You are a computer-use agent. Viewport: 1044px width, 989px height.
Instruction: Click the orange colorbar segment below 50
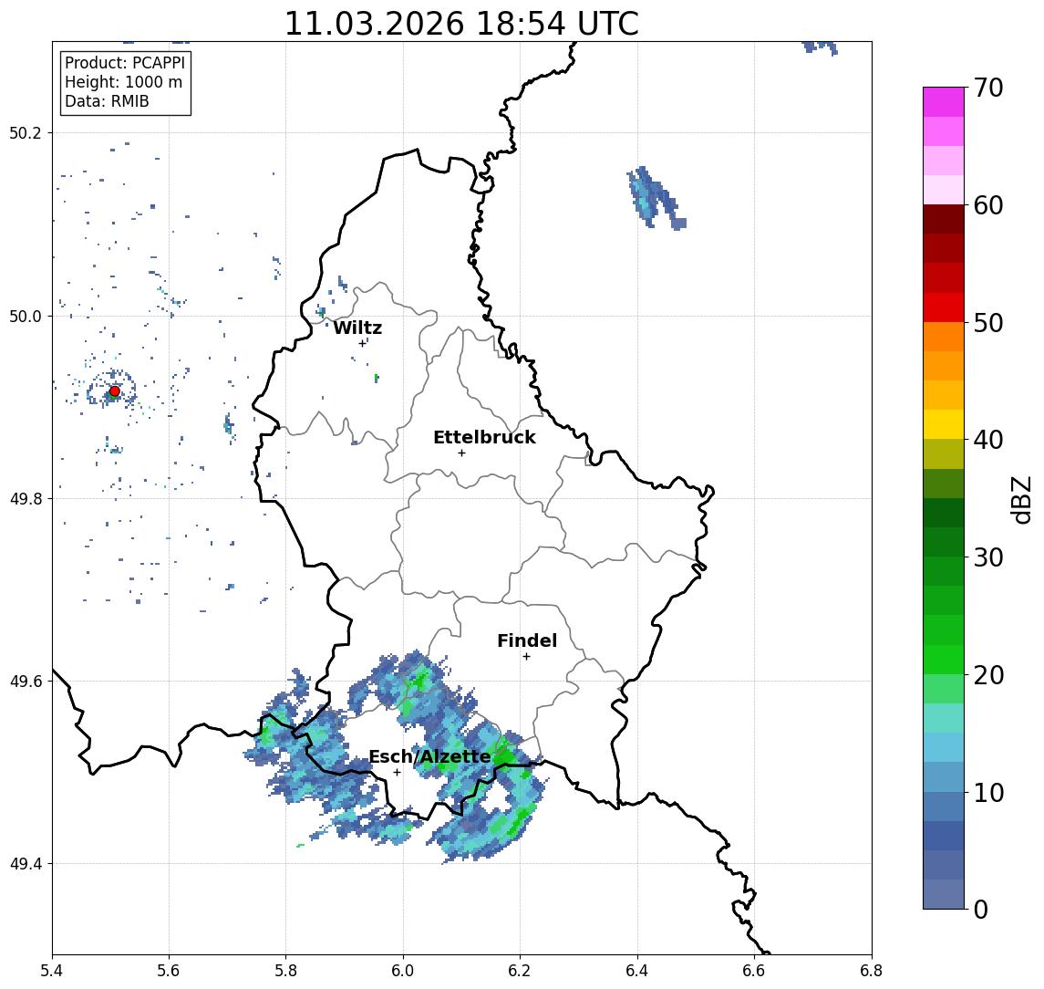point(944,337)
